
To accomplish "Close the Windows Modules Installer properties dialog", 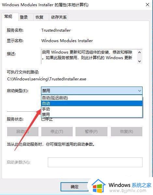I will (147, 5).
